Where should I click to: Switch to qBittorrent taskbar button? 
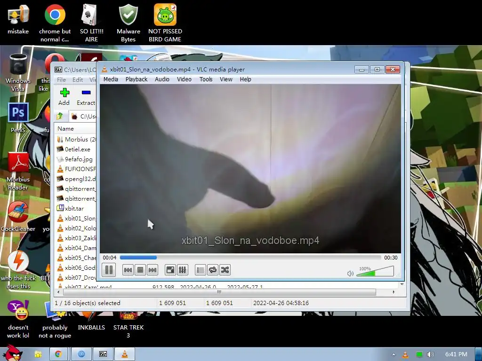81,354
